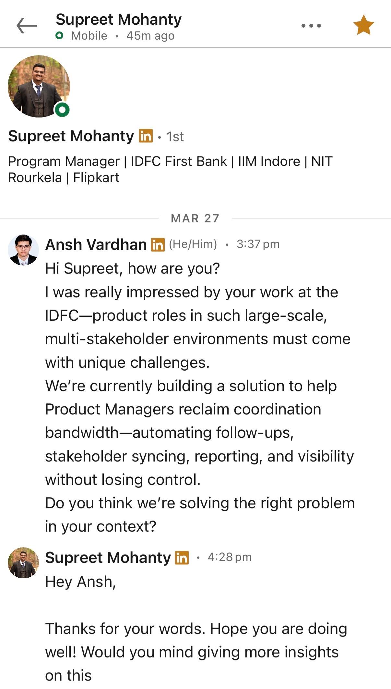The width and height of the screenshot is (391, 689).
Task: Tap the green online status badge on photo
Action: 62,110
